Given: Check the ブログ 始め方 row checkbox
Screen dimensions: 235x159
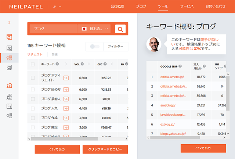Looking at the screenshot, I should click(33, 90).
